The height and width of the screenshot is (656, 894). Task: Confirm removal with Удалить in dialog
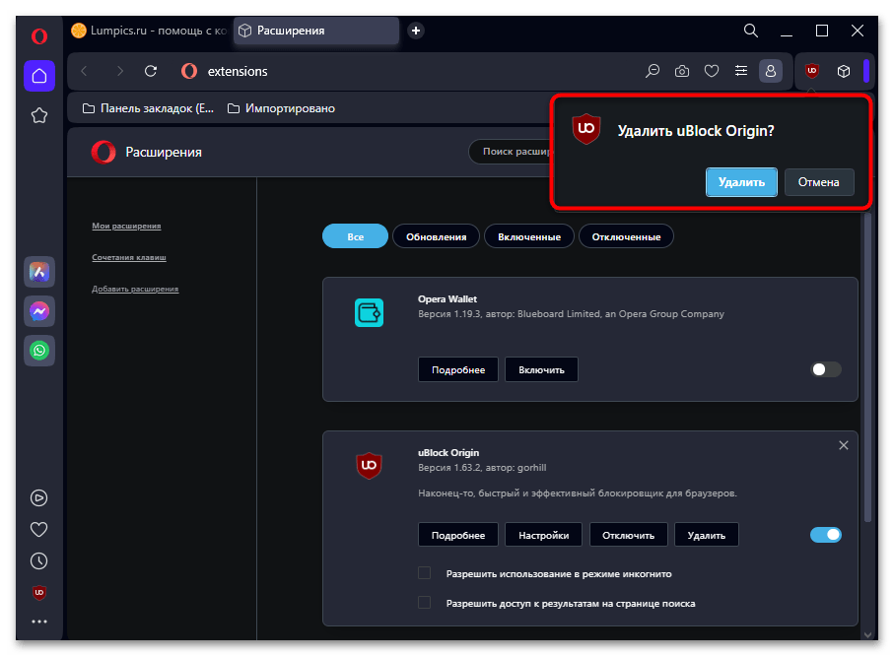tap(741, 182)
